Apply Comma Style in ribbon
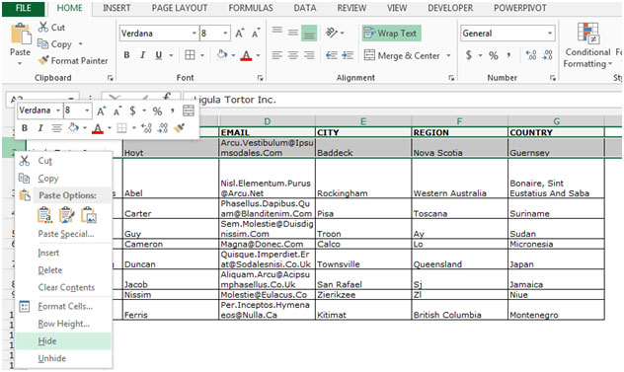Image resolution: width=624 pixels, height=372 pixels. point(509,55)
